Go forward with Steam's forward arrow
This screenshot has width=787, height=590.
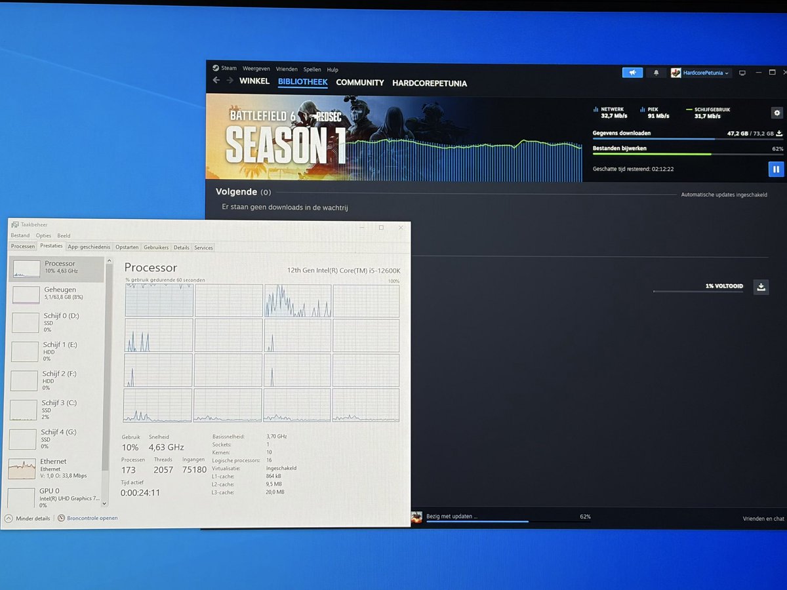pyautogui.click(x=230, y=81)
